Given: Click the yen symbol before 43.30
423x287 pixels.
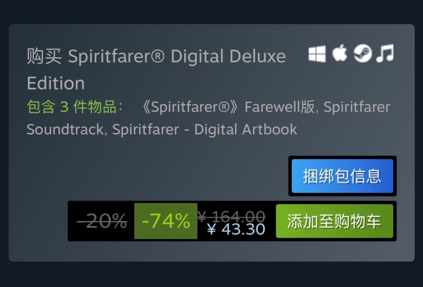Looking at the screenshot, I should [x=211, y=230].
